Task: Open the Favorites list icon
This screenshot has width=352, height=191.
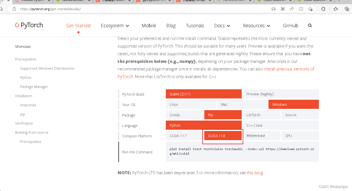Action: click(x=336, y=9)
